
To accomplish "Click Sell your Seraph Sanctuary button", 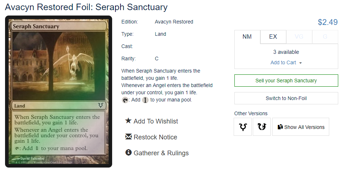I will (x=286, y=81).
